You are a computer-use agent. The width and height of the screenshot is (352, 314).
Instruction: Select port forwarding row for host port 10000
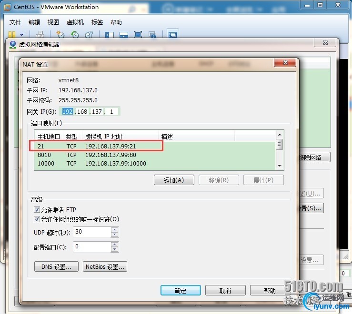point(155,163)
